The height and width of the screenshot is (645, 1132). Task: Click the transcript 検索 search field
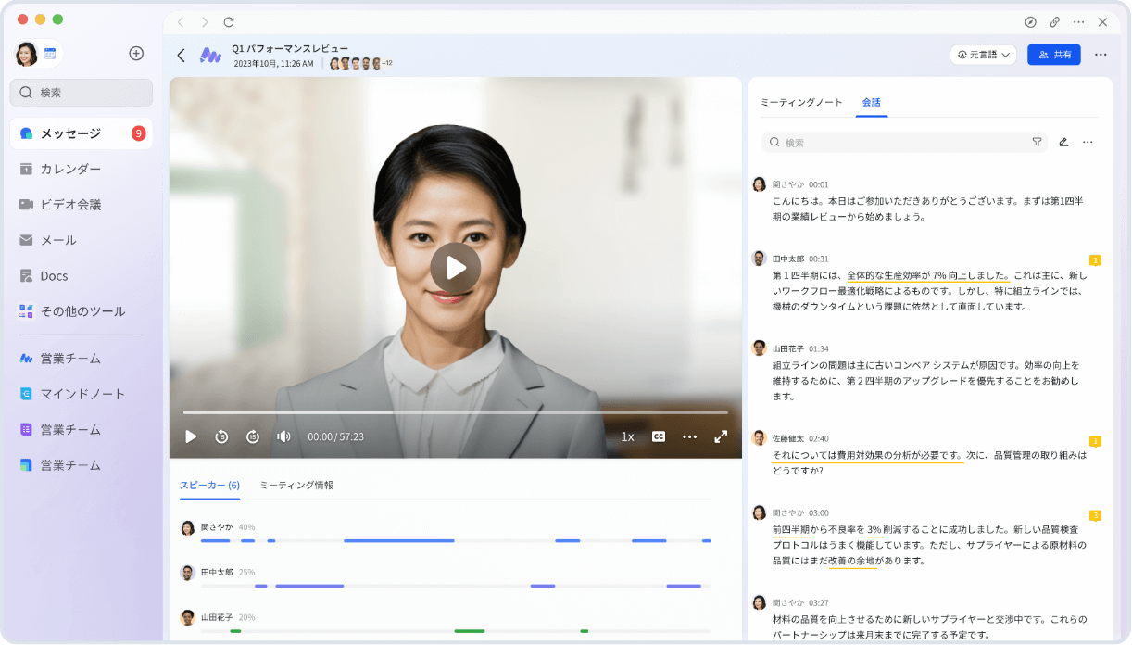899,143
